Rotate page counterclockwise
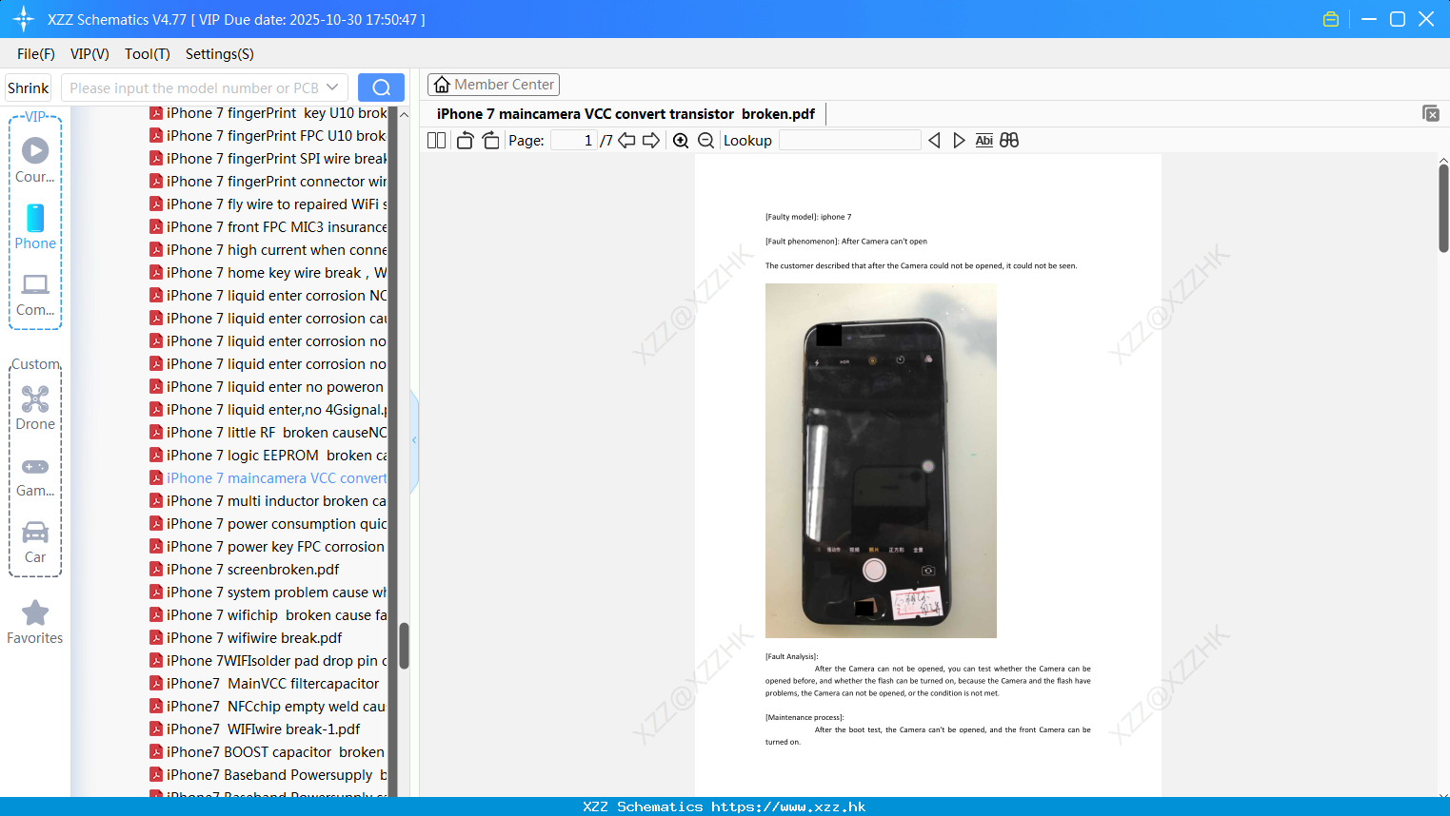 (465, 141)
